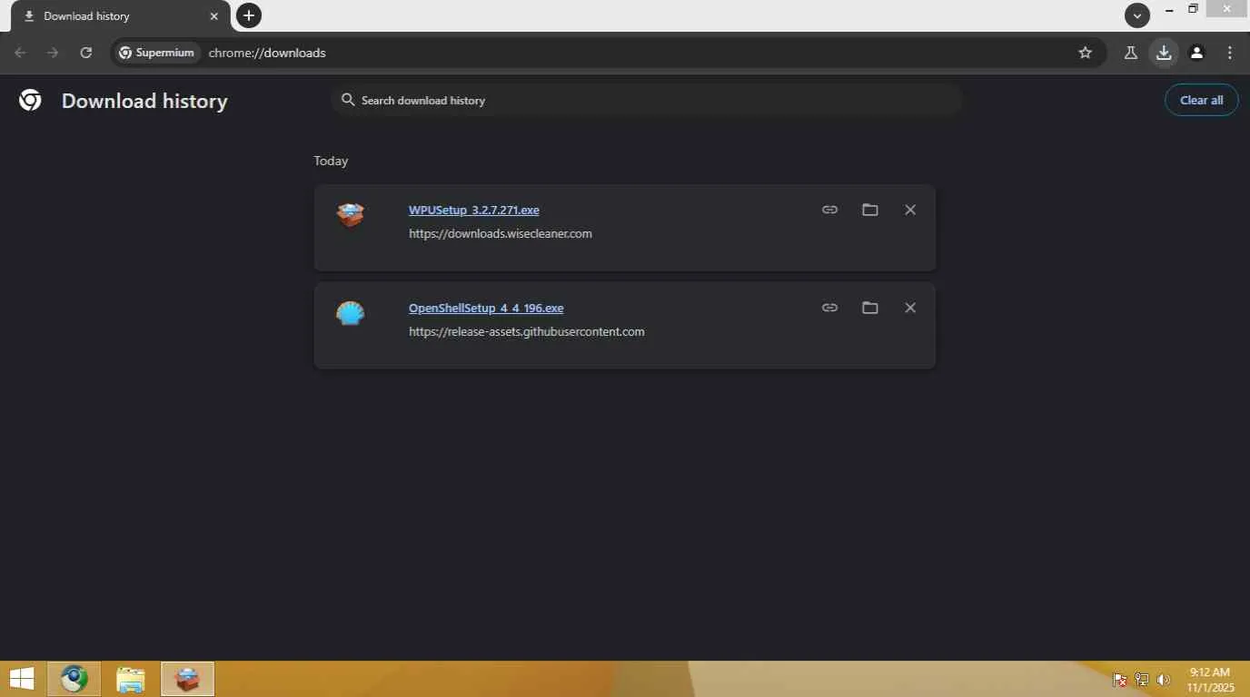Viewport: 1250px width, 697px height.
Task: Bookmark this page with the star icon
Action: [1085, 53]
